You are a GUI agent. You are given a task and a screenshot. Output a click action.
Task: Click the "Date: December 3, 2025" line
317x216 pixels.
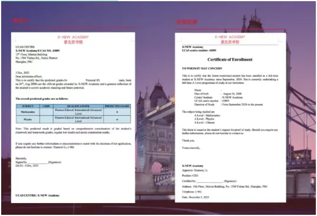(195, 197)
